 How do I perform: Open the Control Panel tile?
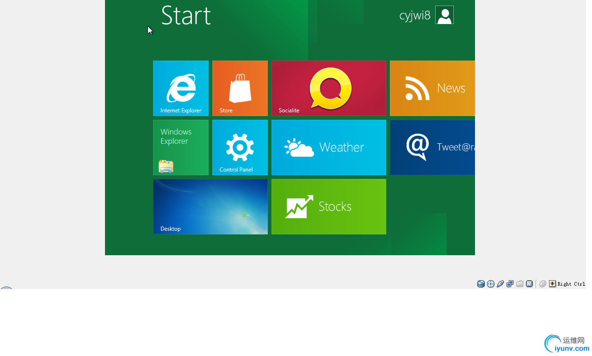click(x=240, y=147)
